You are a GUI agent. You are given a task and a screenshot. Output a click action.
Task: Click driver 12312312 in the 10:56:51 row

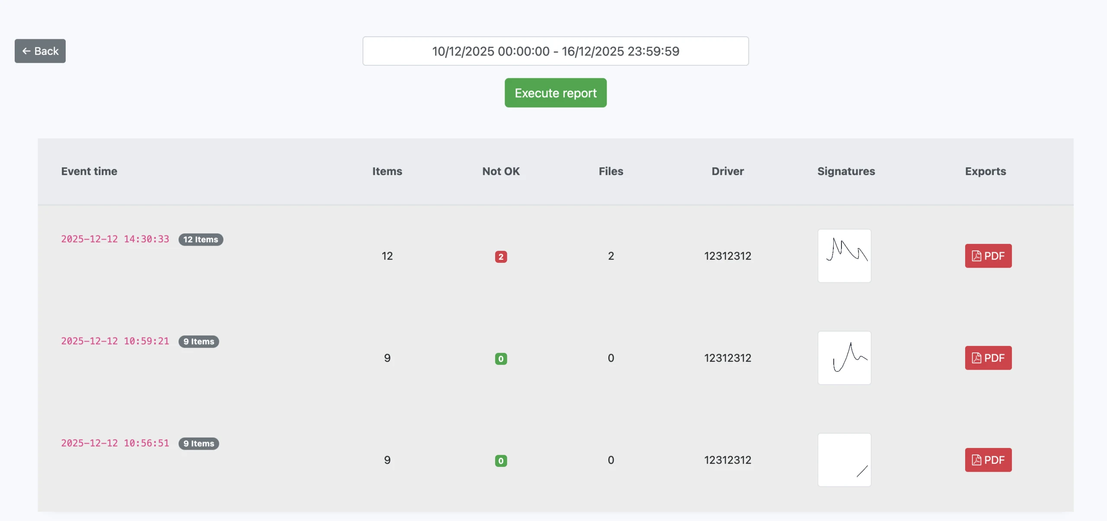(728, 460)
